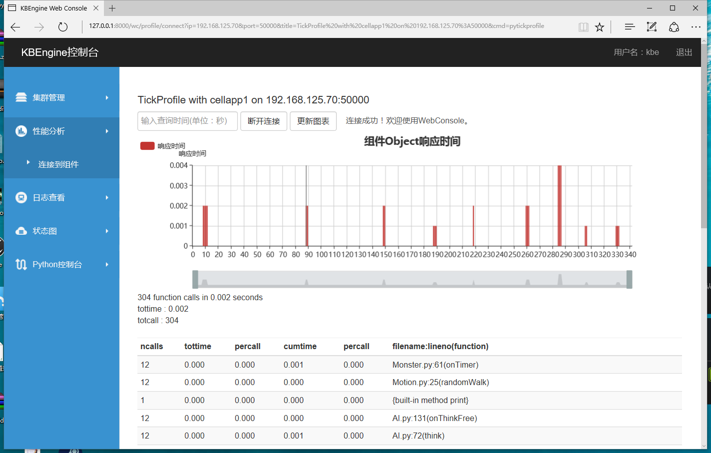Expand the Python控制台 menu arrow
Image resolution: width=711 pixels, height=453 pixels.
107,264
